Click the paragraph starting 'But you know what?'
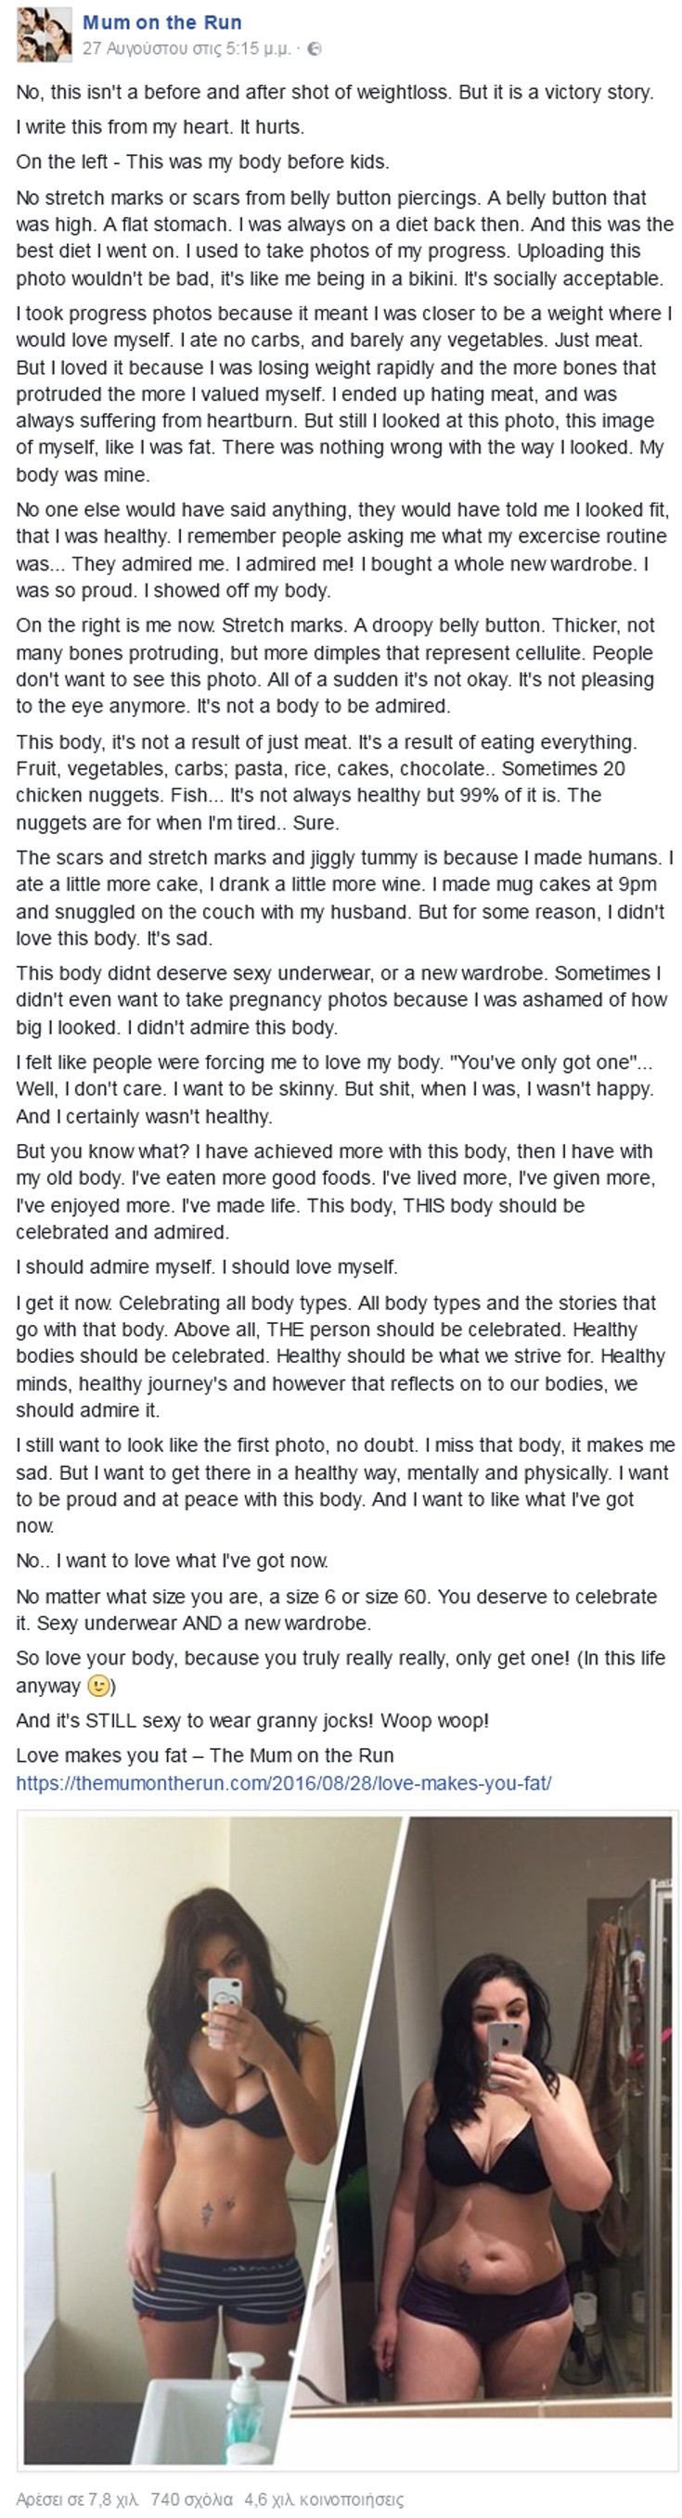 [334, 1190]
